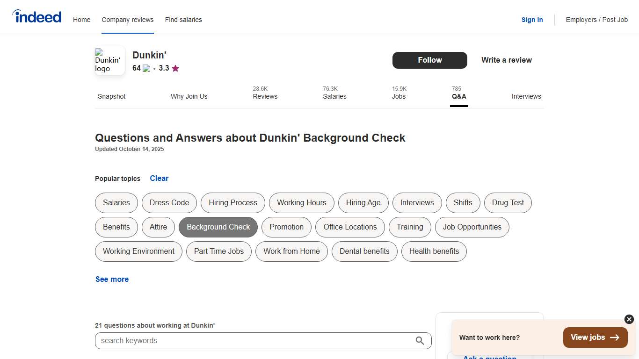
Task: Deselect the Background Check topic filter
Action: [218, 227]
